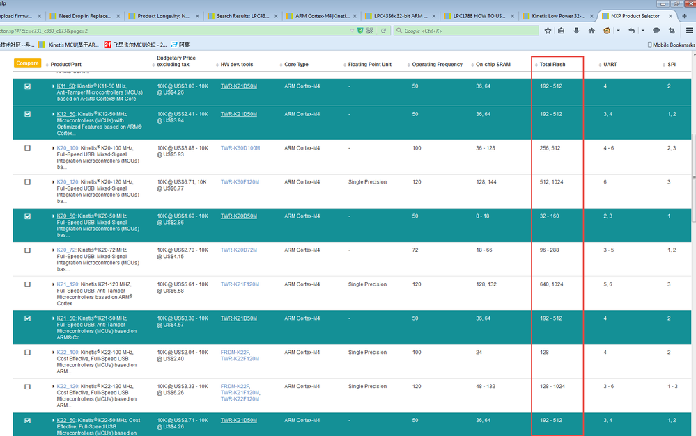The width and height of the screenshot is (696, 436).
Task: Switch to the Product Longevity tab
Action: click(163, 16)
